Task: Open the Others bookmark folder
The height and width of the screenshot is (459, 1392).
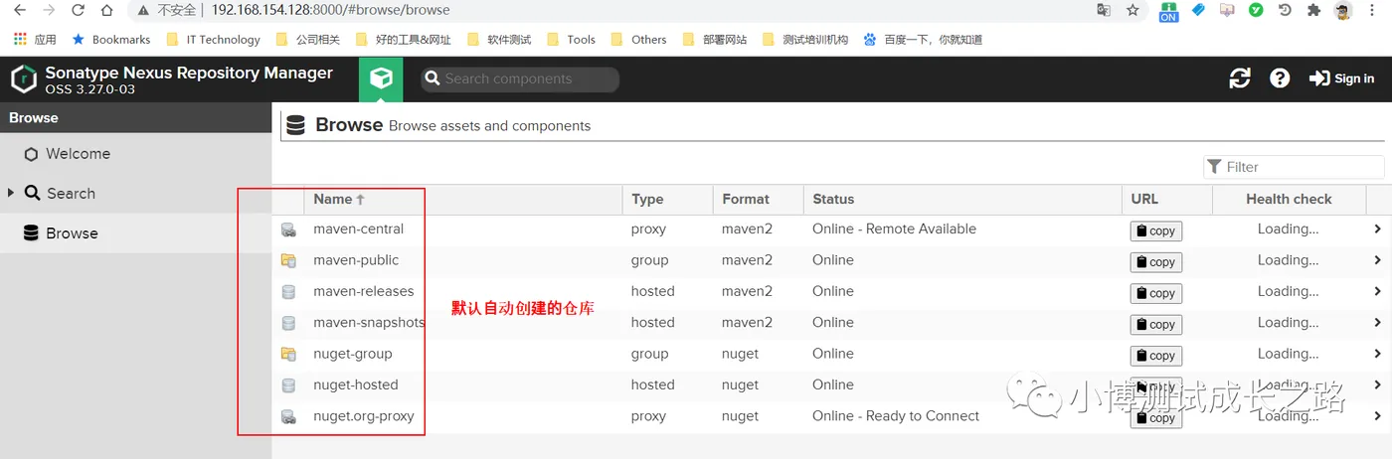Action: [638, 40]
